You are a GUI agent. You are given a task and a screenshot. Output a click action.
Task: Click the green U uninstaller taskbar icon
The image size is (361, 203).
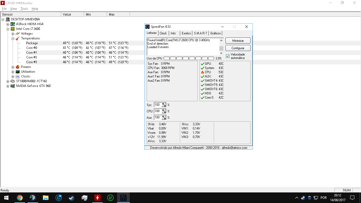110,198
